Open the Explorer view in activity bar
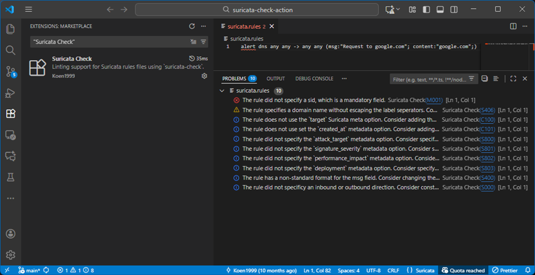 [11, 29]
